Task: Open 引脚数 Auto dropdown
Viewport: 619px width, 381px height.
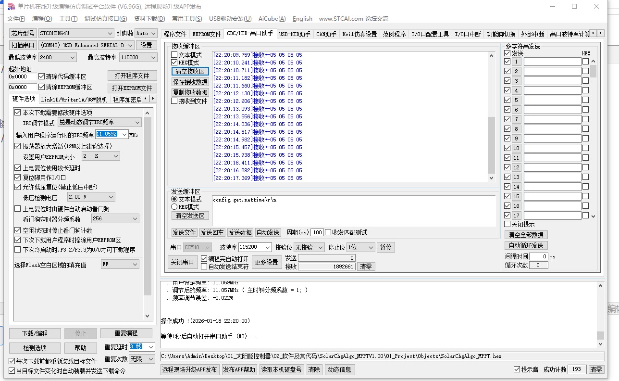Action: coord(146,33)
